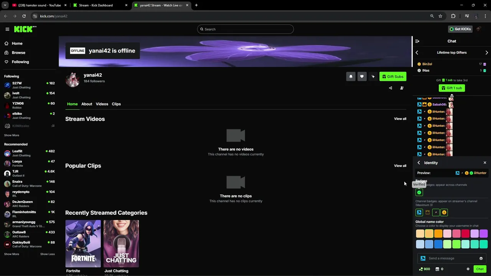Viewport: 491px width, 276px height.
Task: Expand Show More under Recommended
Action: [12, 254]
